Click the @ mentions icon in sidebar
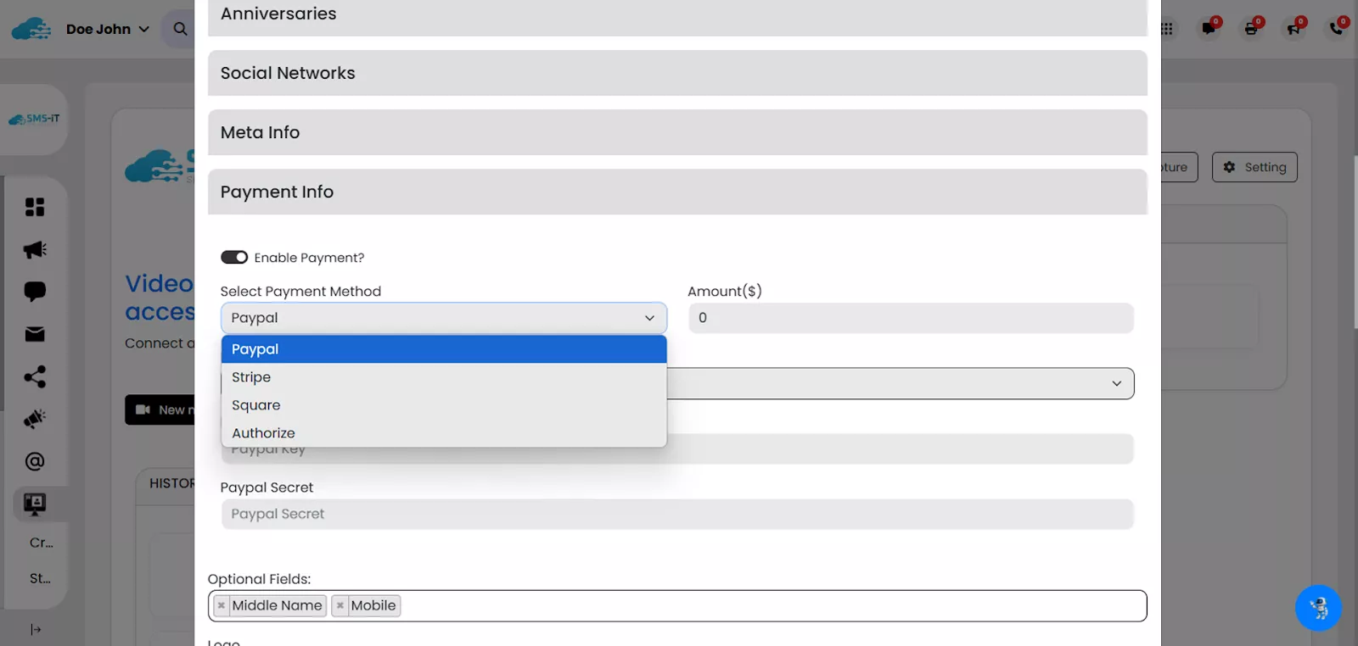 35,461
